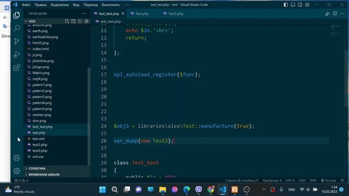Open File Explorer from taskbar
Screen dimensions: 349x196
[163, 189]
